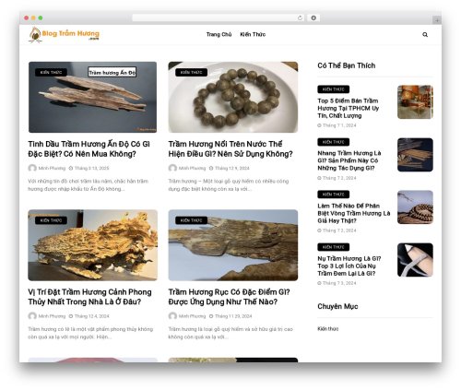
Task: Click Kiến Thức badge above Làm Thế Nào
Action: tap(334, 195)
